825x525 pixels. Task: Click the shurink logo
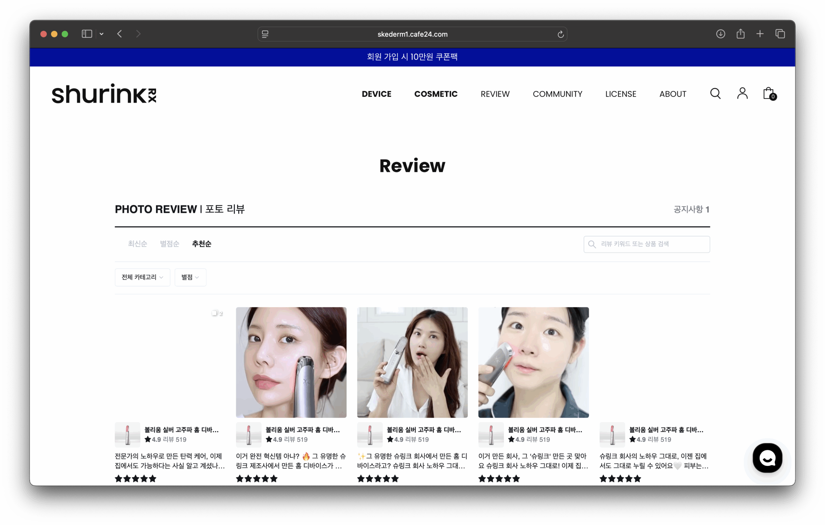(x=104, y=94)
